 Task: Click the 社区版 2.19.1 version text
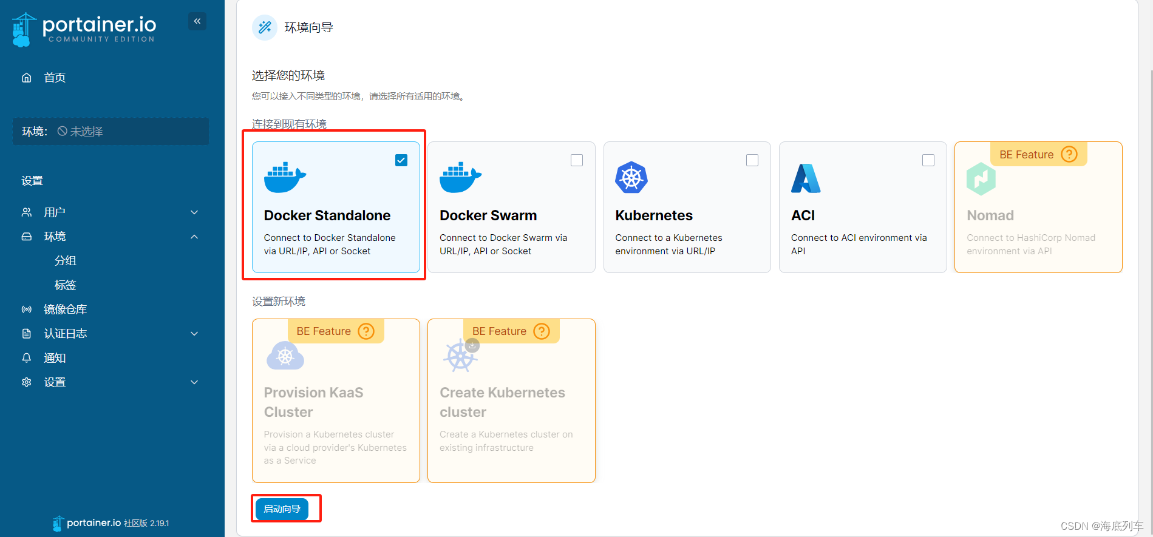(x=146, y=523)
